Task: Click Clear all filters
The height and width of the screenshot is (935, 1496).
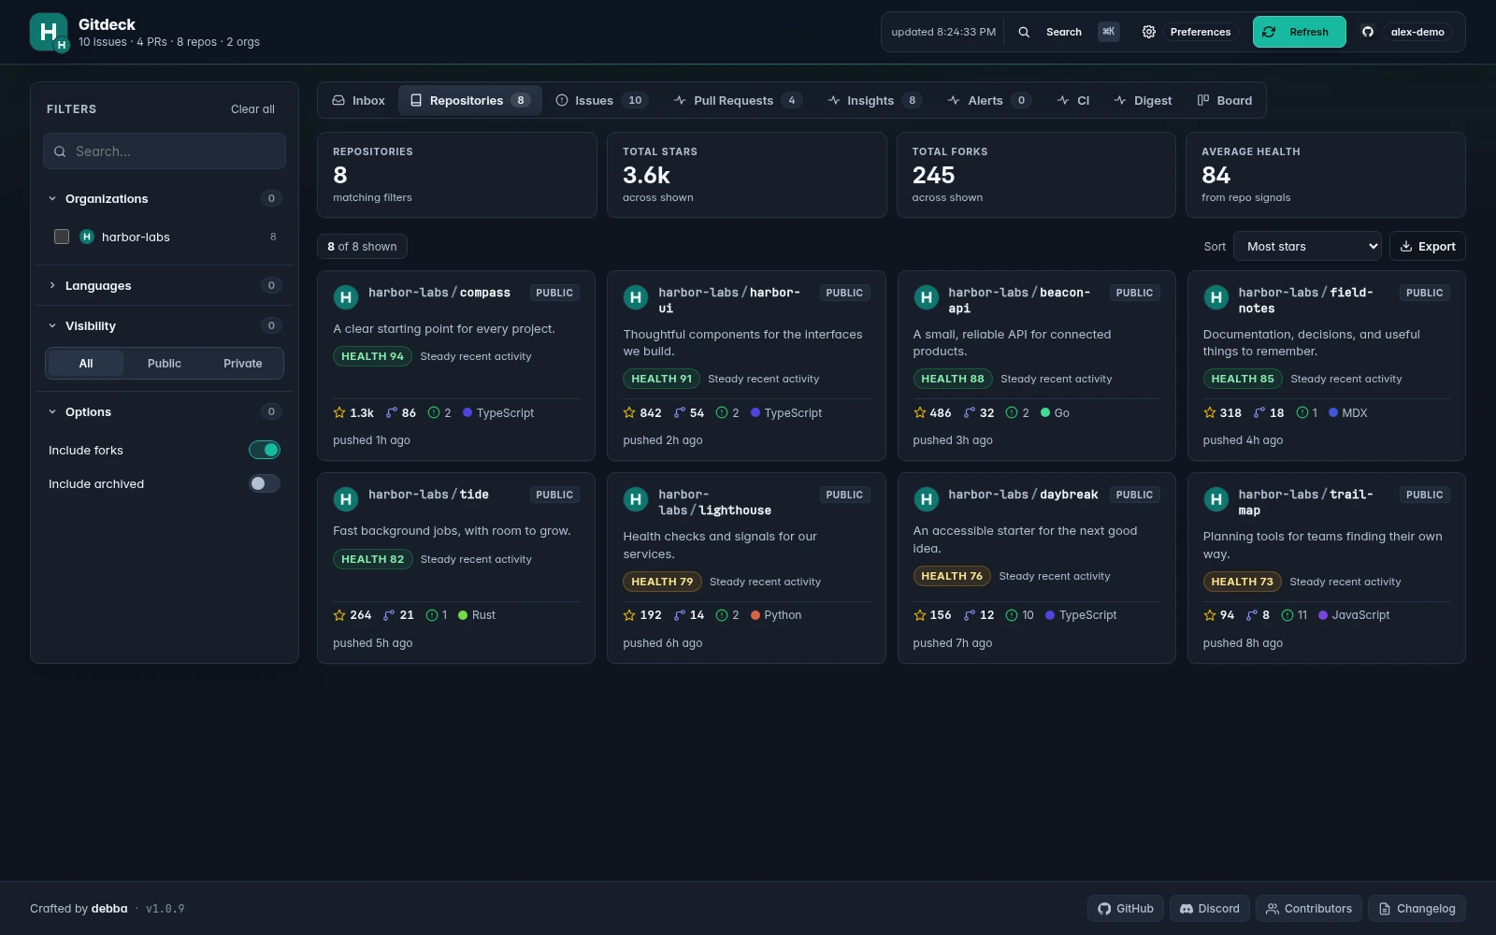Action: click(x=252, y=109)
